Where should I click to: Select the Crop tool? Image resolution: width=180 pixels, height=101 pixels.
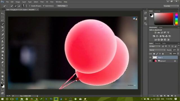(3, 27)
